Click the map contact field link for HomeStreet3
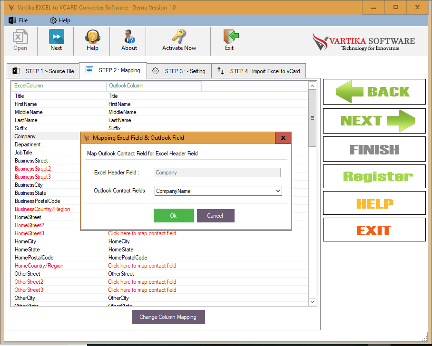Screen dimensions: 432x346 coord(142,233)
